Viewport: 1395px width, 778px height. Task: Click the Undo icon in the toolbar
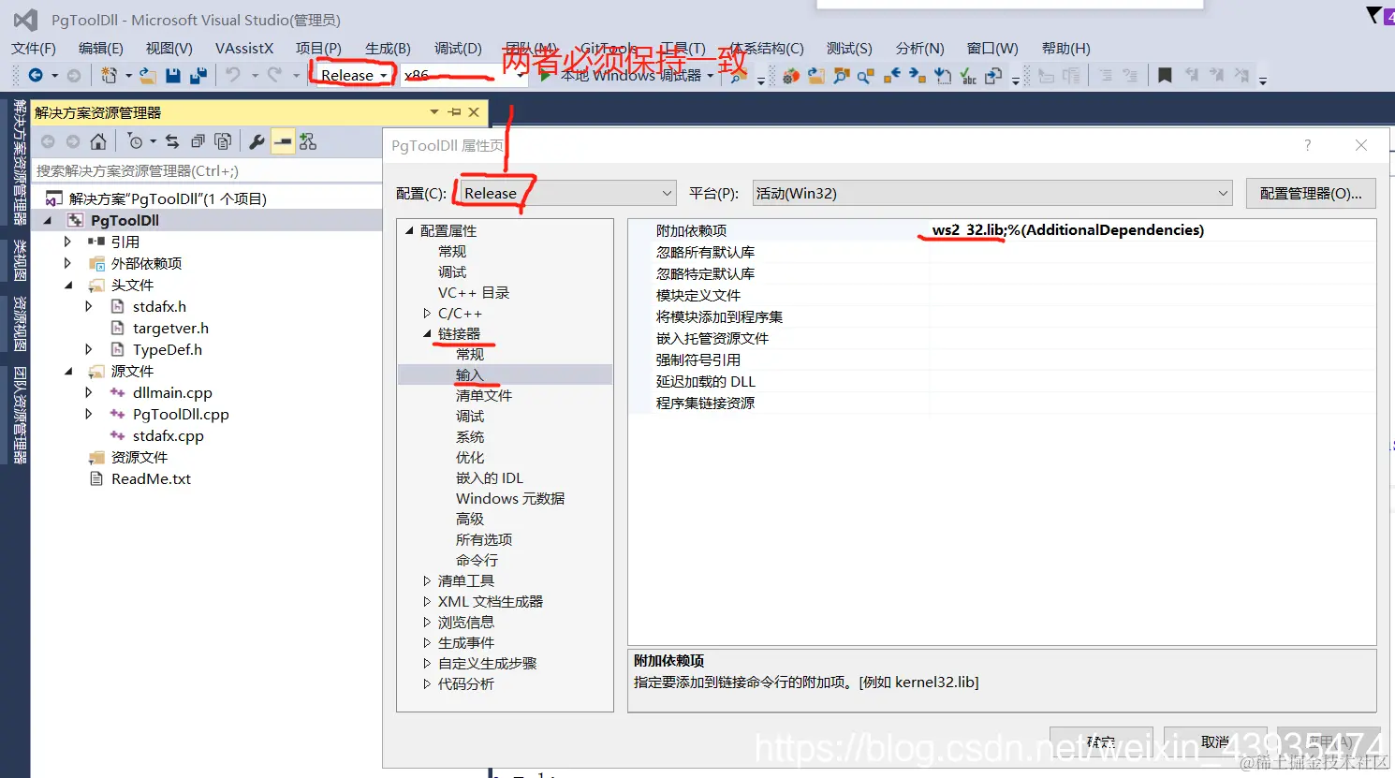234,76
